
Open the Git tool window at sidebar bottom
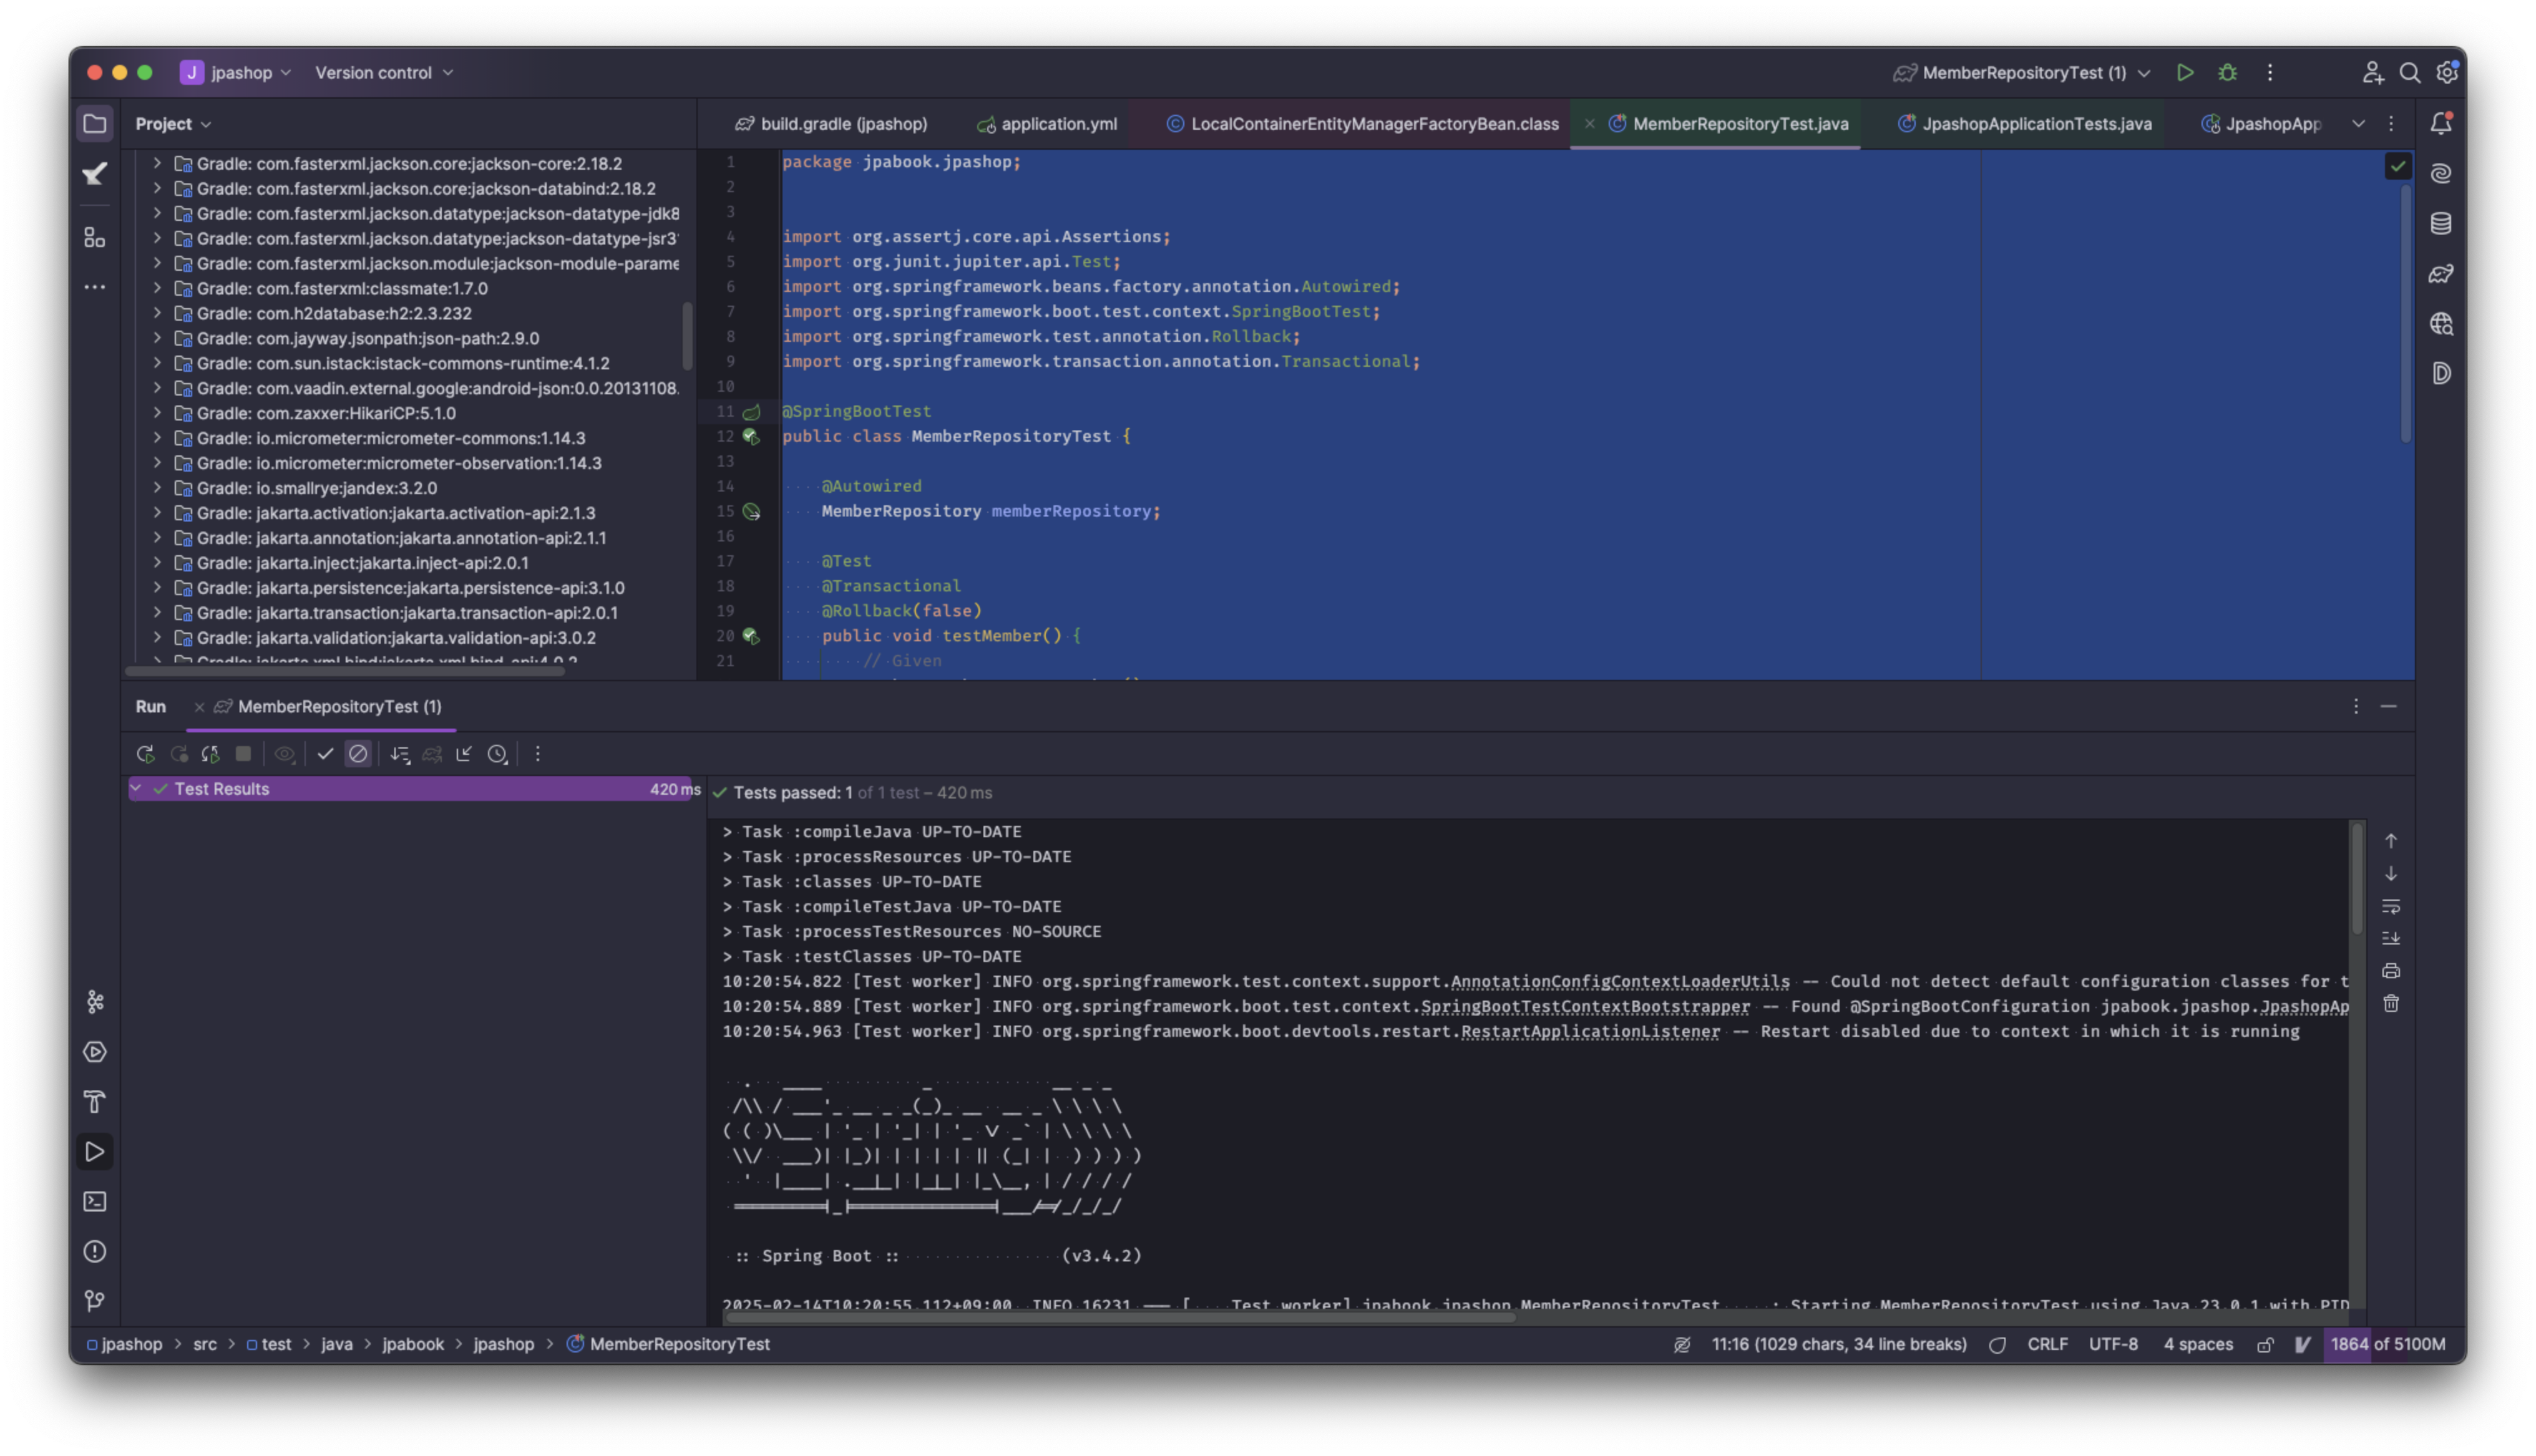click(95, 1300)
